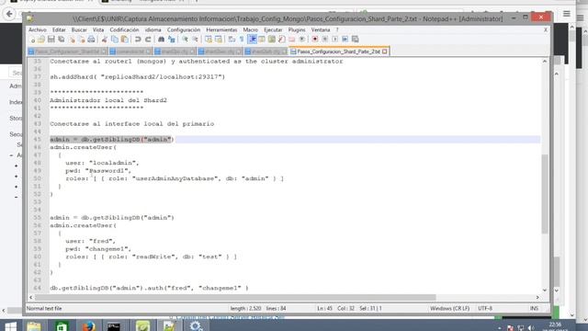Screen dimensions: 588x331
Task: Toggle the highlighted indent guide button
Action: (252, 40)
